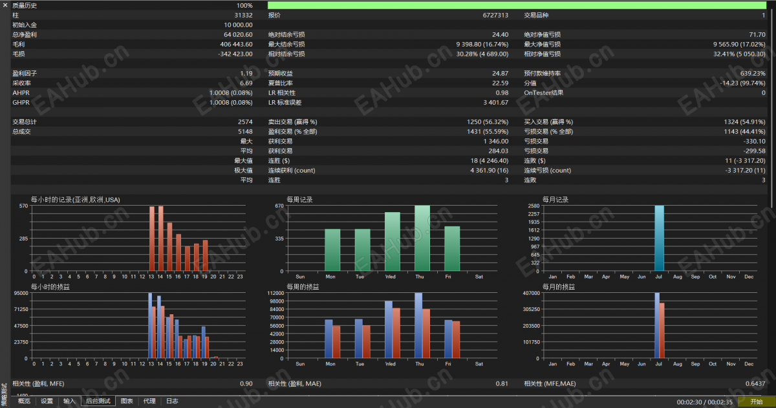Screen dimensions: 776x408
Task: Select 最大结余亏损 value 9 398.80 (16.74%)
Action: point(482,44)
